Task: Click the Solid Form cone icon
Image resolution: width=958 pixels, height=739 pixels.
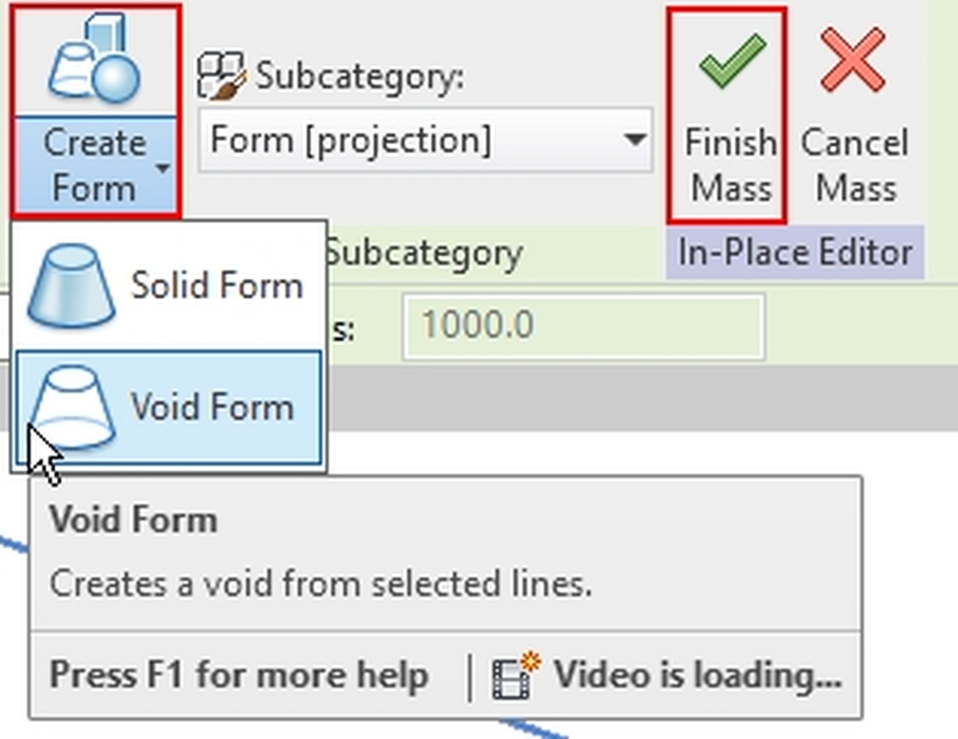Action: point(72,284)
